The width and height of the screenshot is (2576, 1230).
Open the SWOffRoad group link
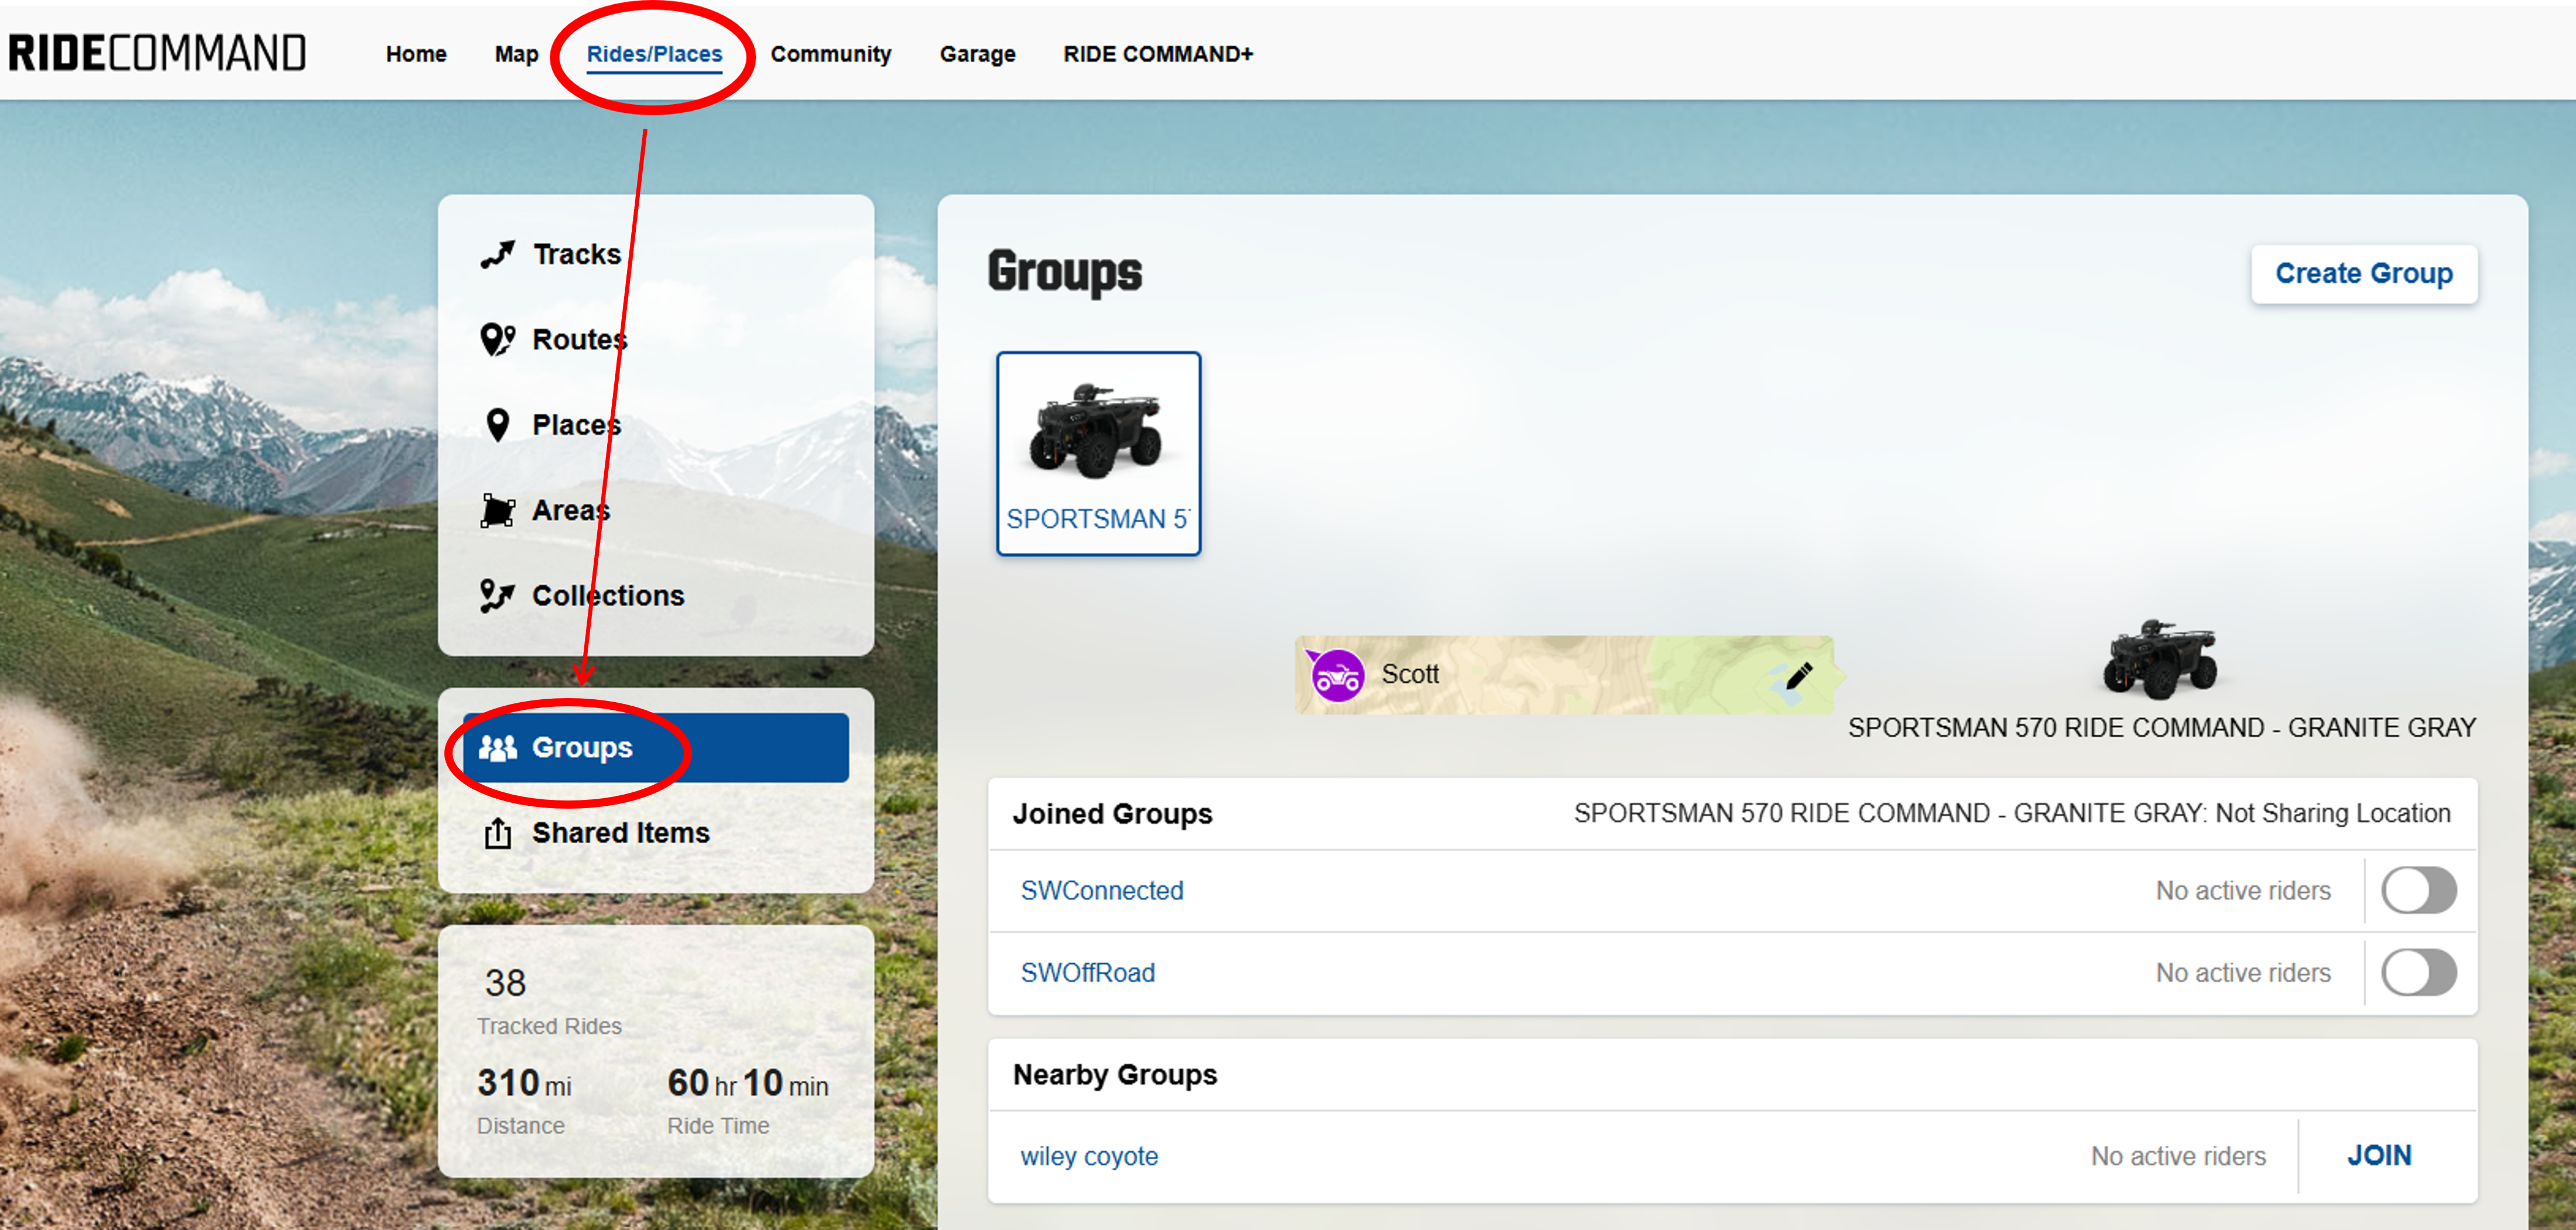pyautogui.click(x=1087, y=972)
